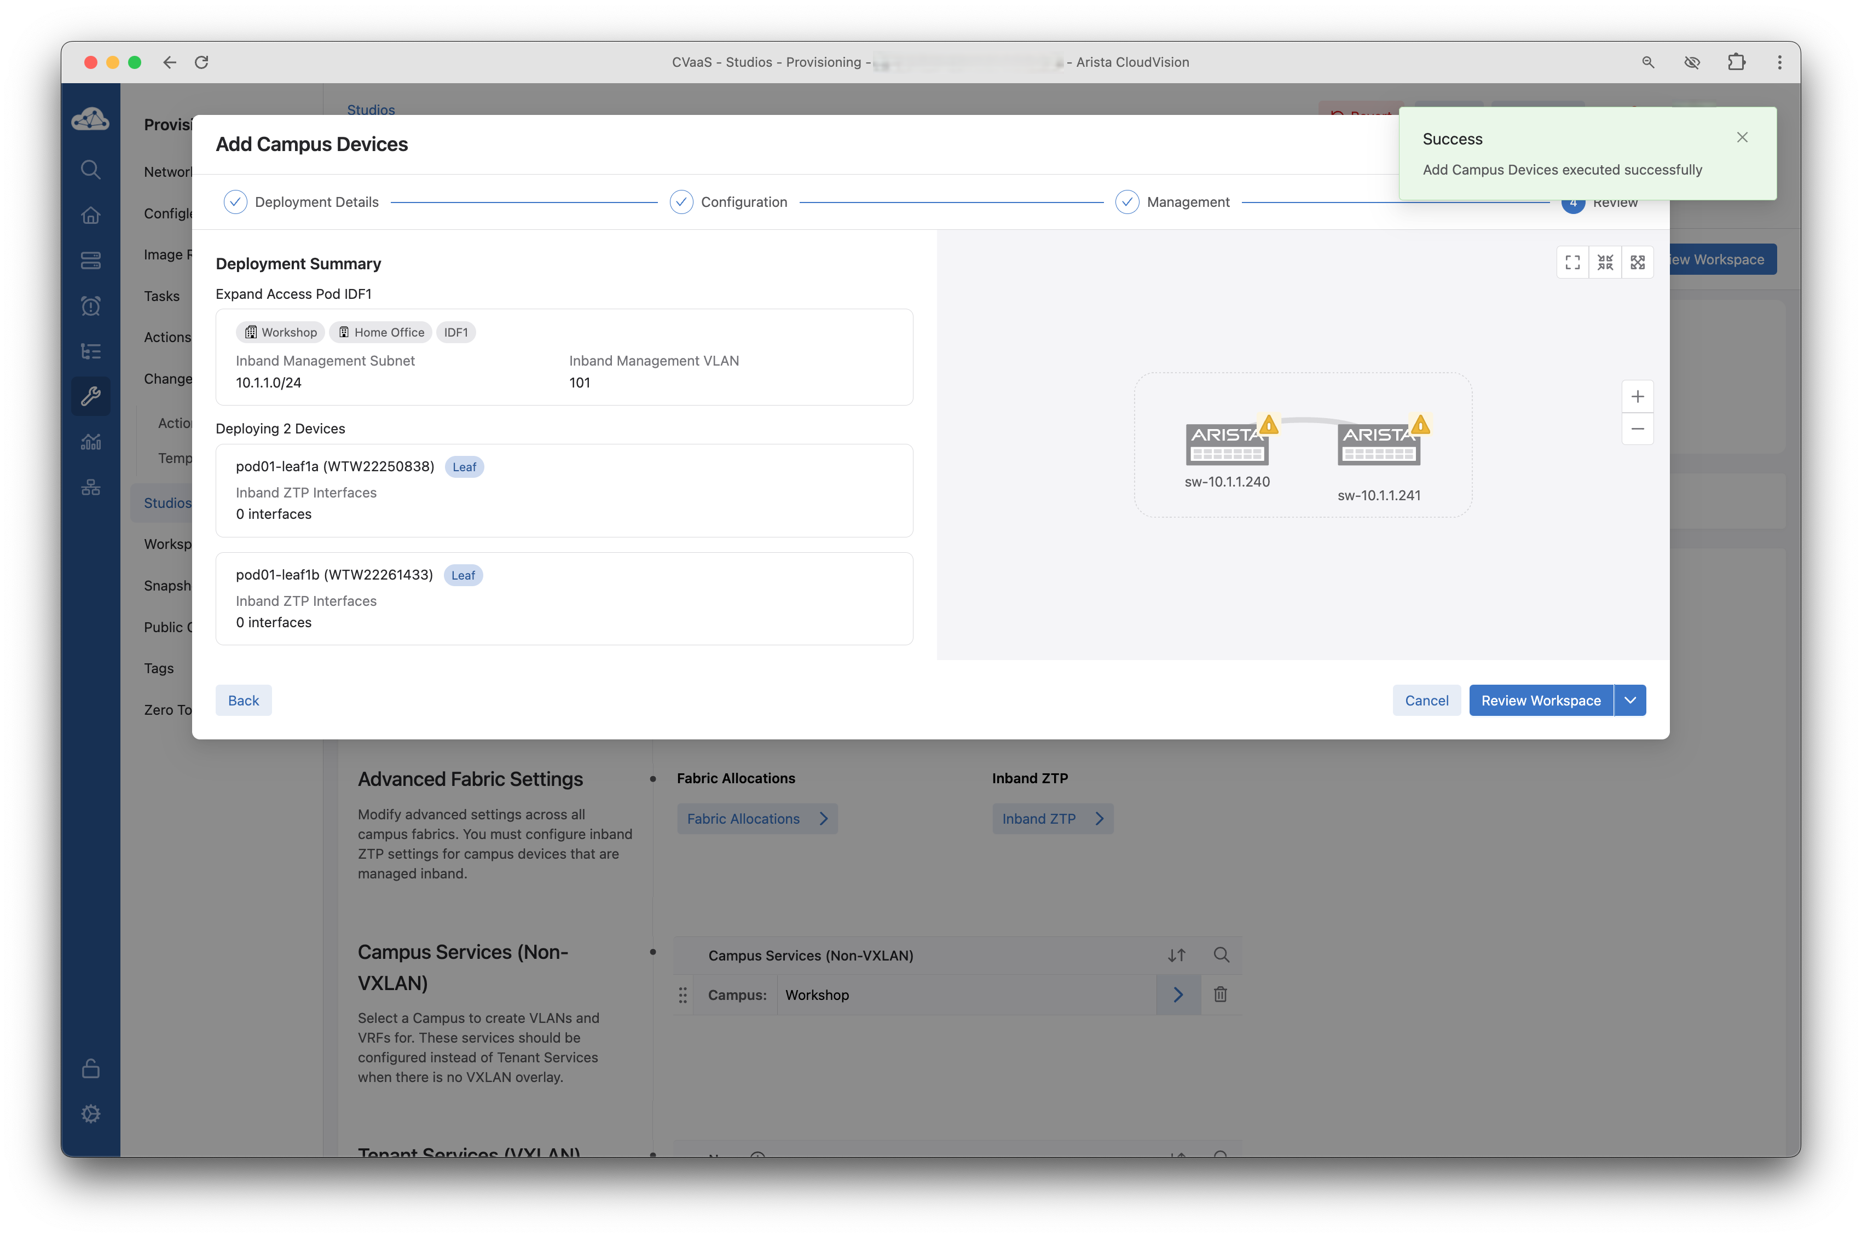The image size is (1862, 1238).
Task: Click the fullscreen topology view icon
Action: tap(1572, 262)
